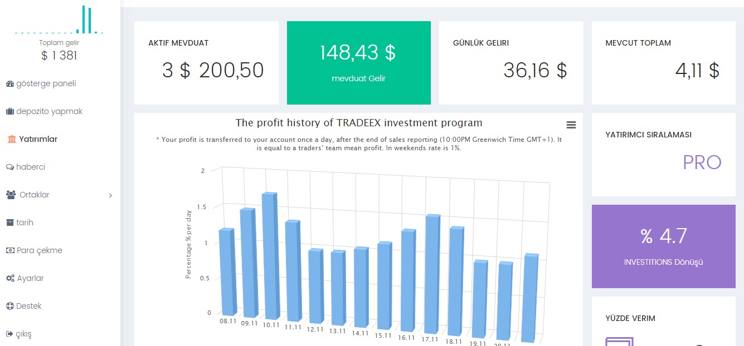This screenshot has height=346, width=744.
Task: Click the dashboard gauge icon beside gösterge paneli
Action: pyautogui.click(x=9, y=84)
